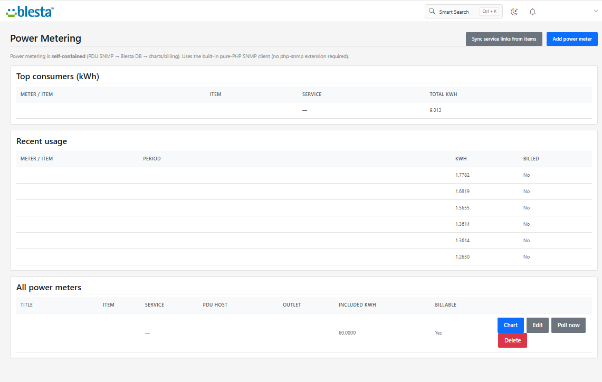Click the Yes billable value
Screen dimensions: 602x382
438,333
